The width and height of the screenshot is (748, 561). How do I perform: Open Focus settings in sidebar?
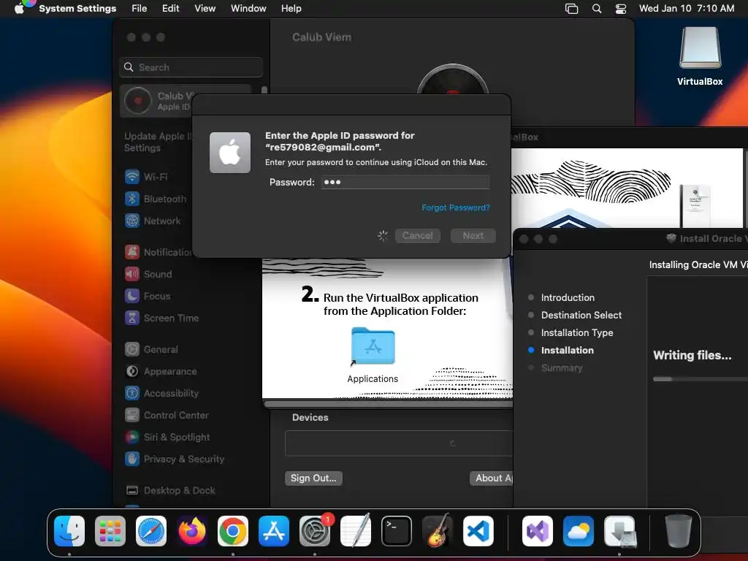coord(147,297)
